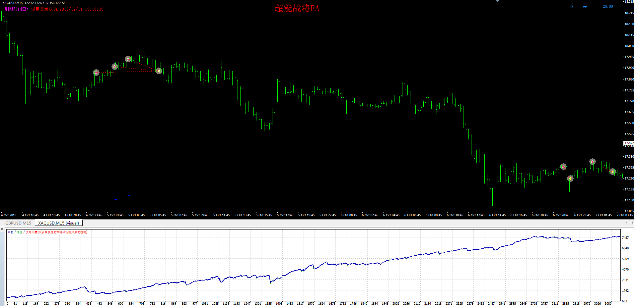This screenshot has width=634, height=306.
Task: Click the entry marker near the 17.390 price level
Action: [x=593, y=162]
